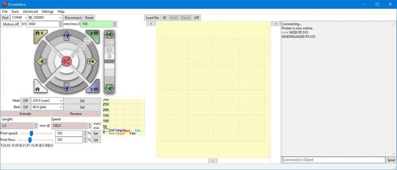Turn bed Off button

[x=25, y=107]
